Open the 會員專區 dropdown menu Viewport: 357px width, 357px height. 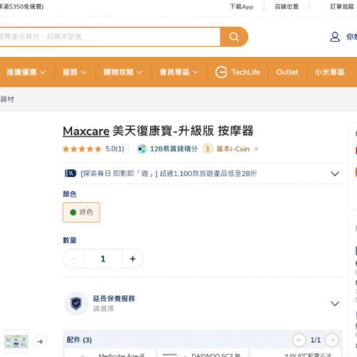[x=179, y=72]
